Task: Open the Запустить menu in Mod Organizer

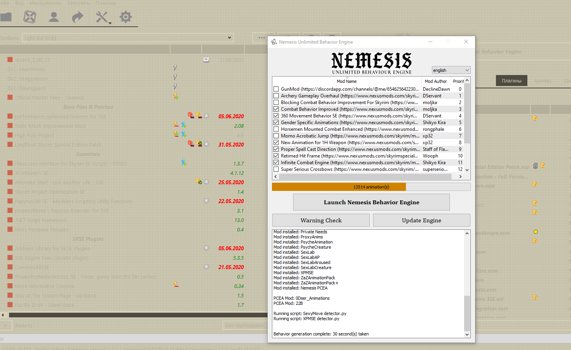Action: coord(78,3)
